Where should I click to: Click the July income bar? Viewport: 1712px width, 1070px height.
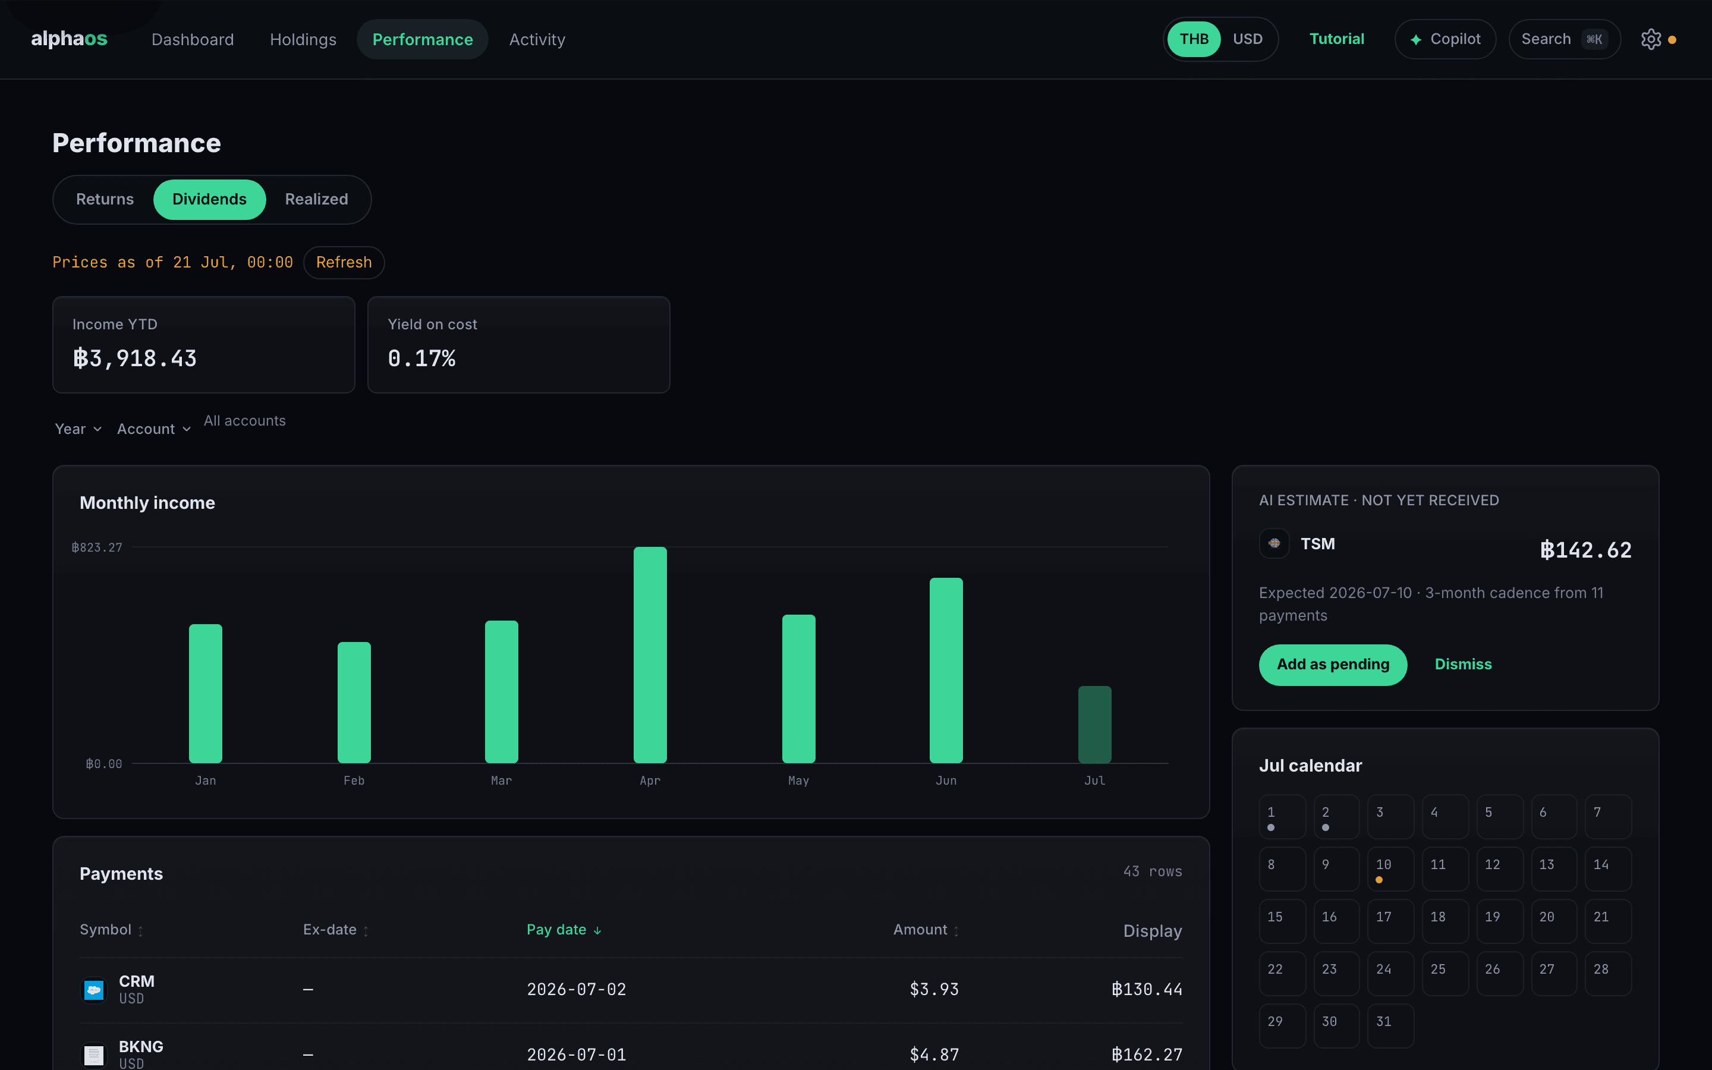[1094, 724]
